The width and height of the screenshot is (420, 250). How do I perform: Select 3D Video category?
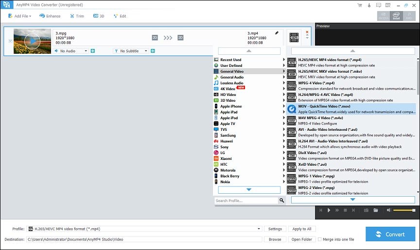[x=249, y=100]
